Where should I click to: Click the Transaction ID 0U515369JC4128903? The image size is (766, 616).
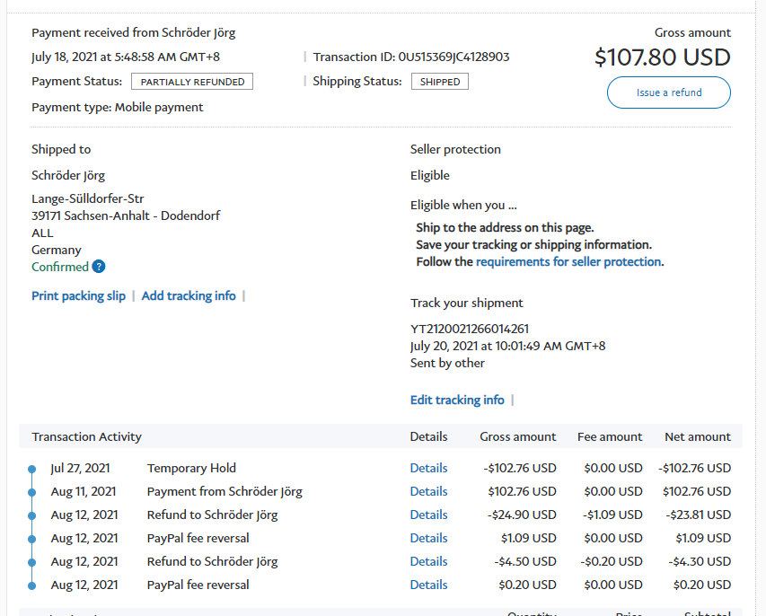point(453,57)
